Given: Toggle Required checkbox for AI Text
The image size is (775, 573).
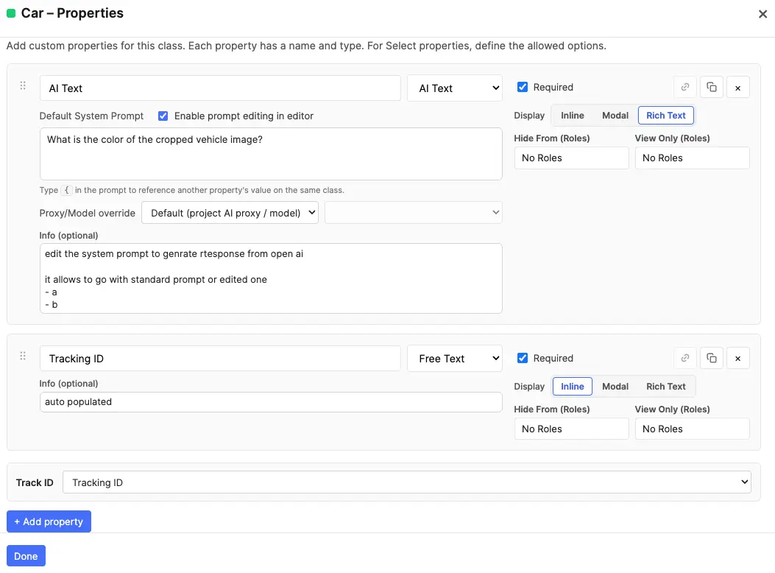Looking at the screenshot, I should pyautogui.click(x=523, y=87).
